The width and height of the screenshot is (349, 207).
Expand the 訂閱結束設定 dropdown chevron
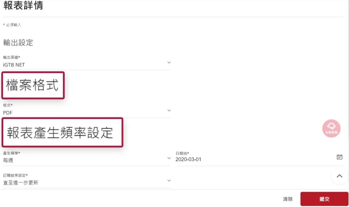click(169, 181)
